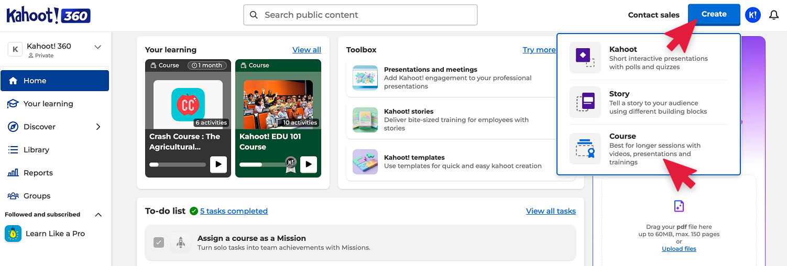Click the Kahoot! stories toolbox icon
The width and height of the screenshot is (787, 266).
click(x=365, y=120)
